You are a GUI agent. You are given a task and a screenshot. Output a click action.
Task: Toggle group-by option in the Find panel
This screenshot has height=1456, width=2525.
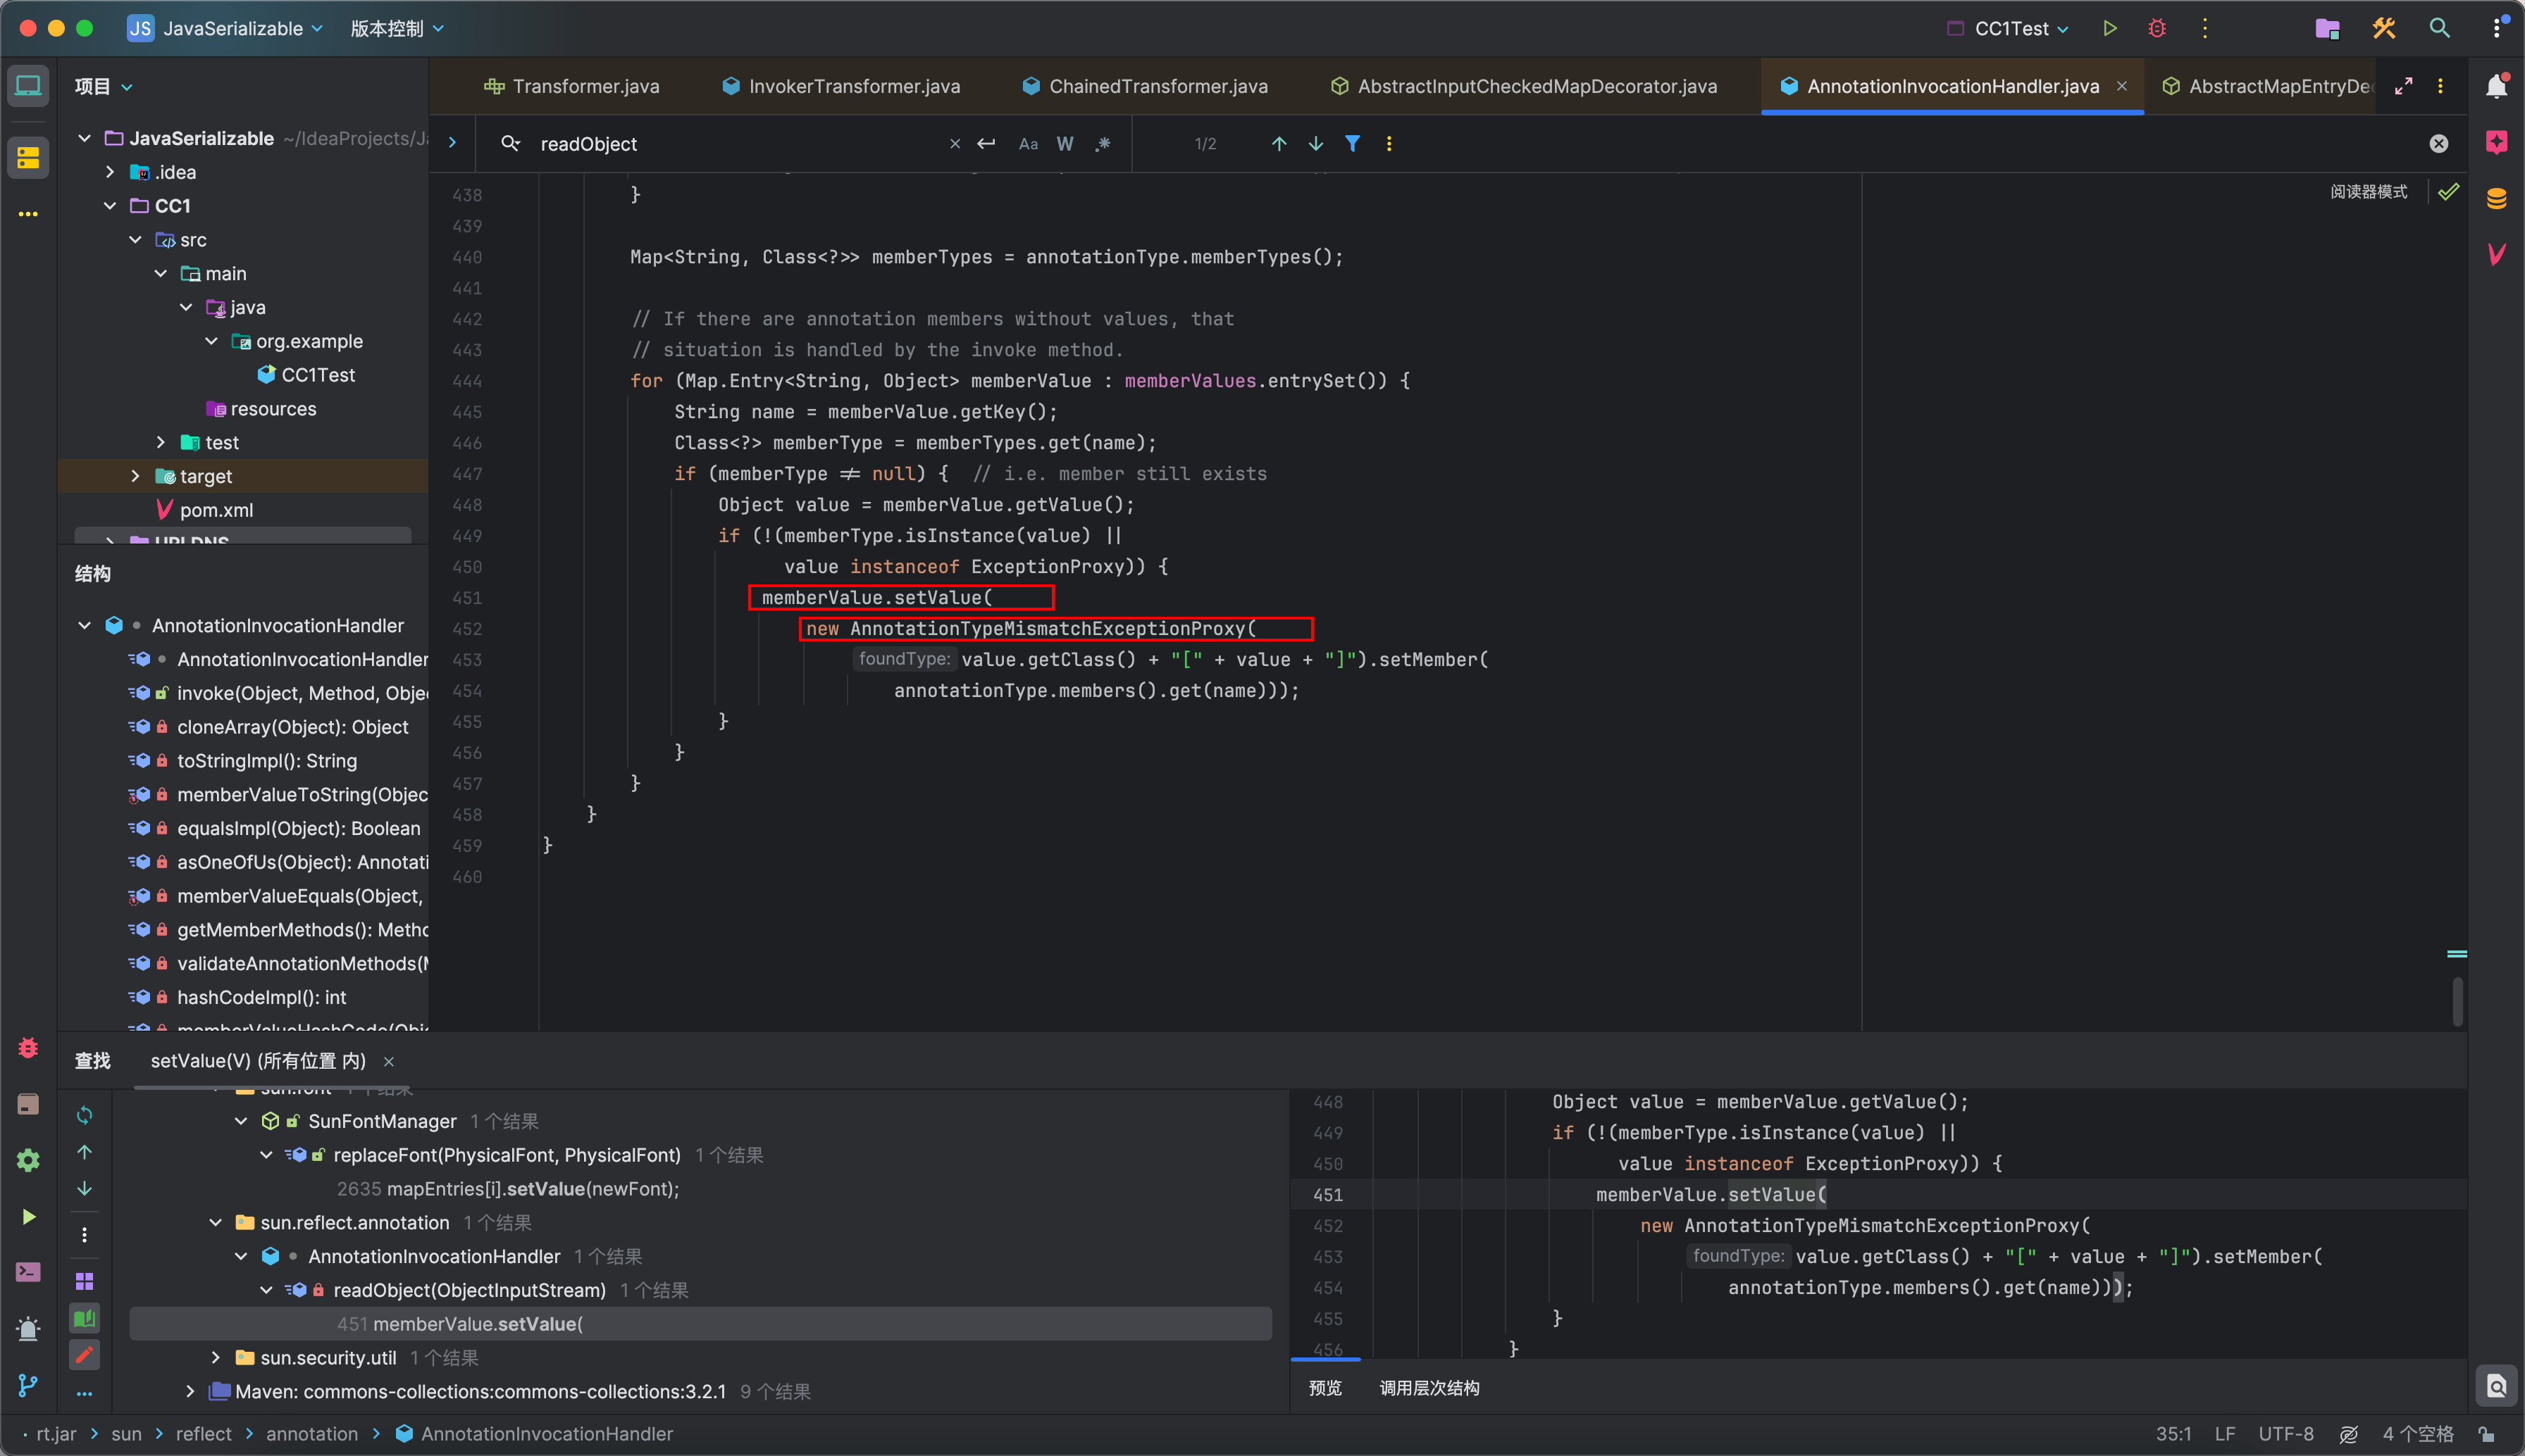click(x=85, y=1281)
